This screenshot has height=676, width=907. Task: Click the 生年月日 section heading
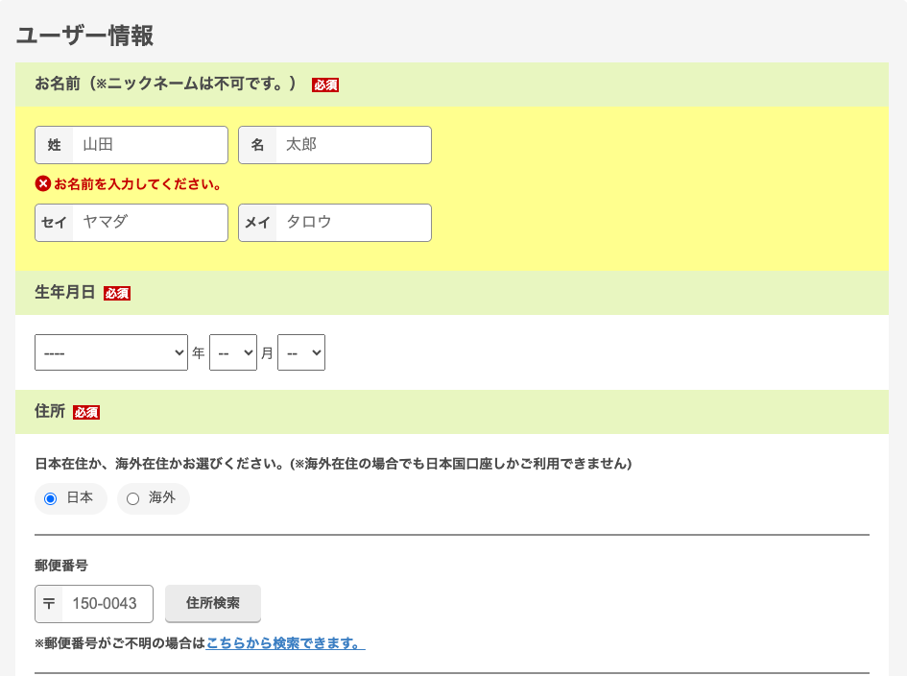[x=65, y=292]
